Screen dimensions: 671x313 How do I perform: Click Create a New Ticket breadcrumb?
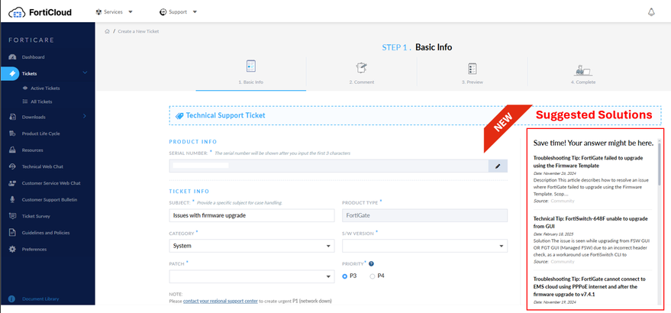138,31
